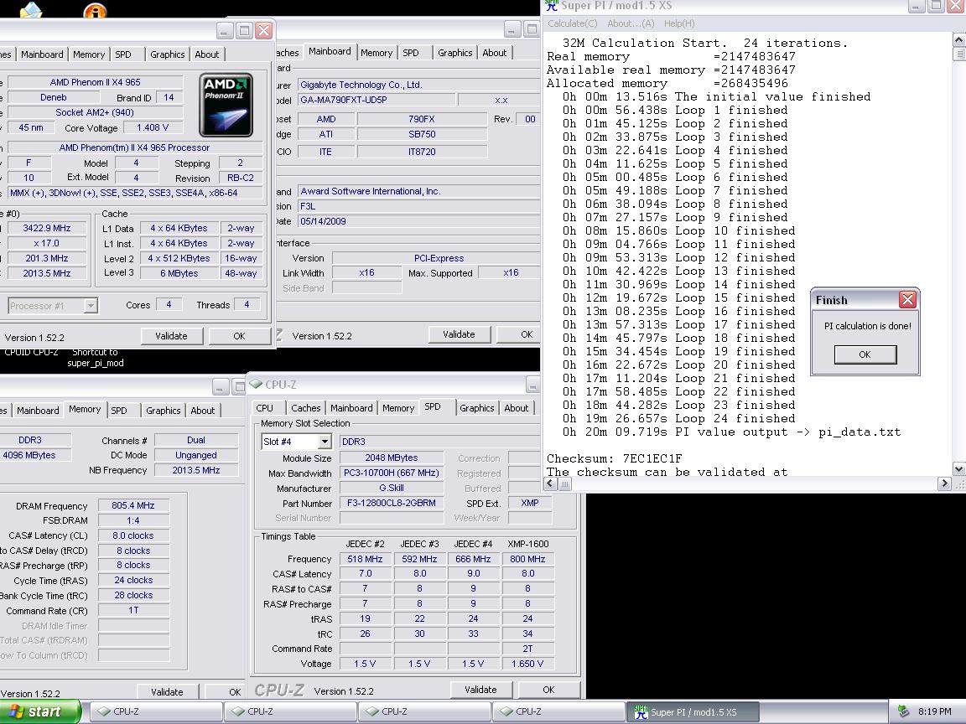Click Super PI horizontal scrollbar right arrow
This screenshot has width=966, height=724.
[x=944, y=484]
